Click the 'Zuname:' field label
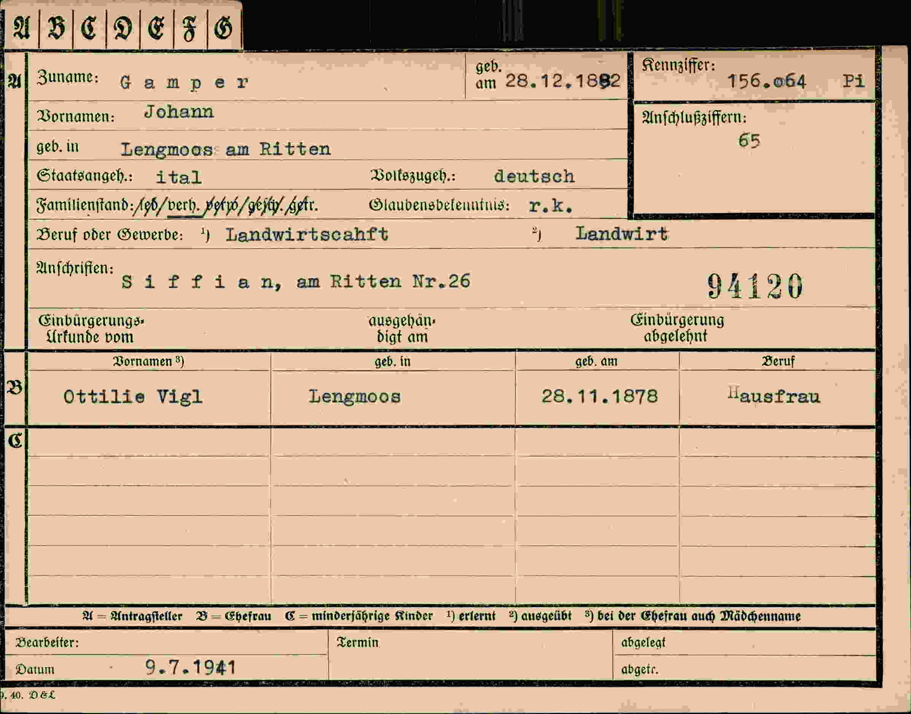The image size is (911, 714). click(67, 77)
